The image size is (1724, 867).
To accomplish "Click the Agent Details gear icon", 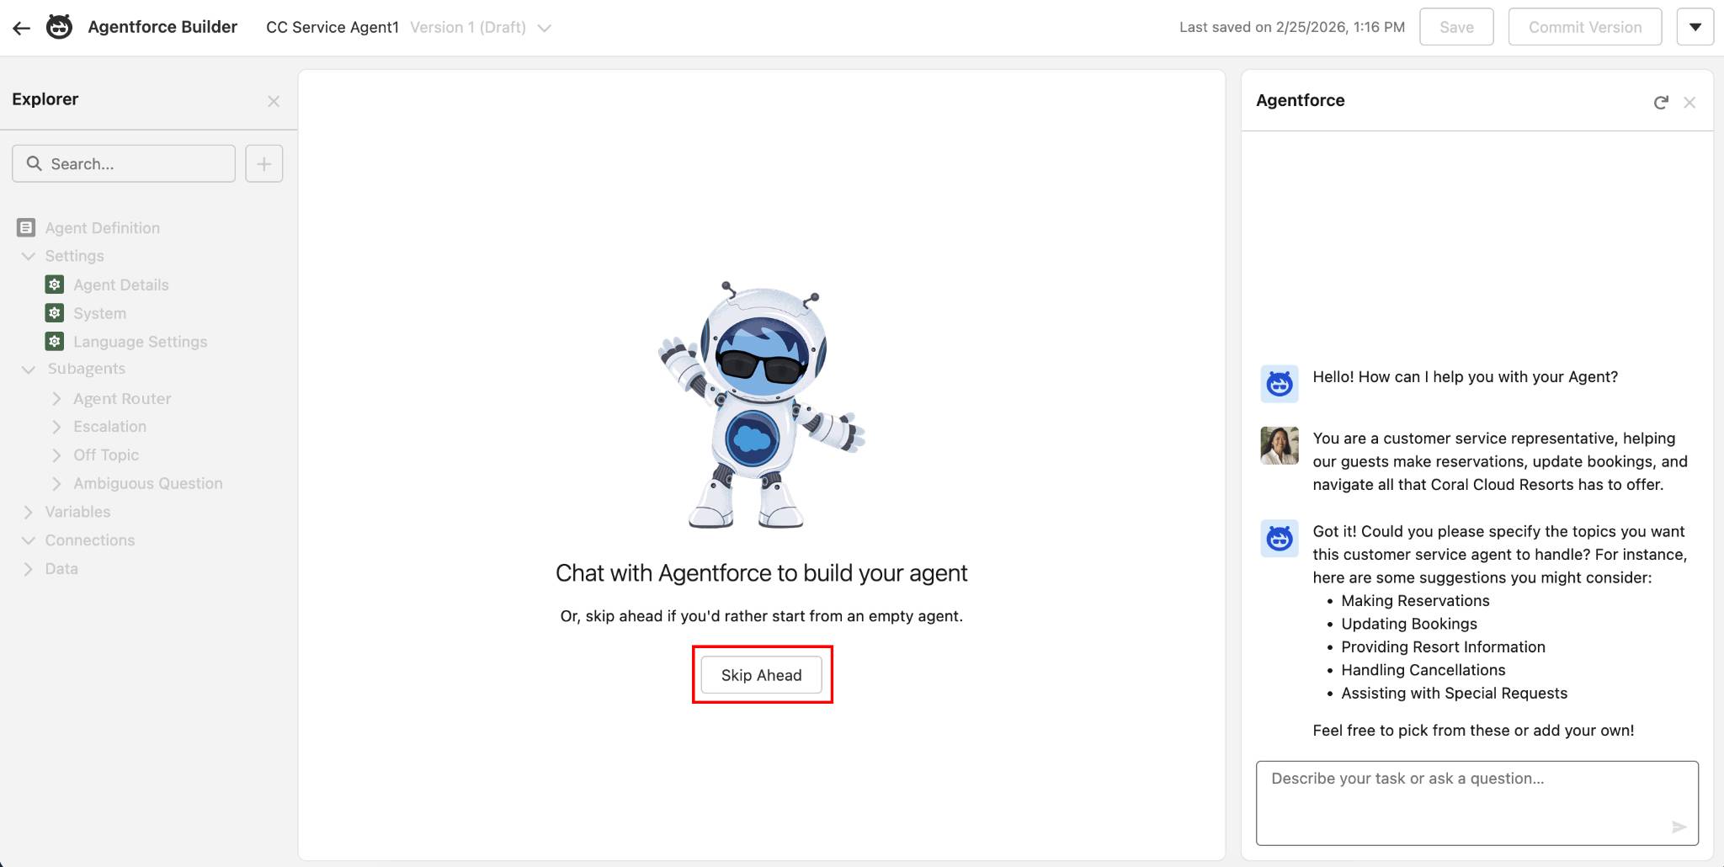I will 55,285.
